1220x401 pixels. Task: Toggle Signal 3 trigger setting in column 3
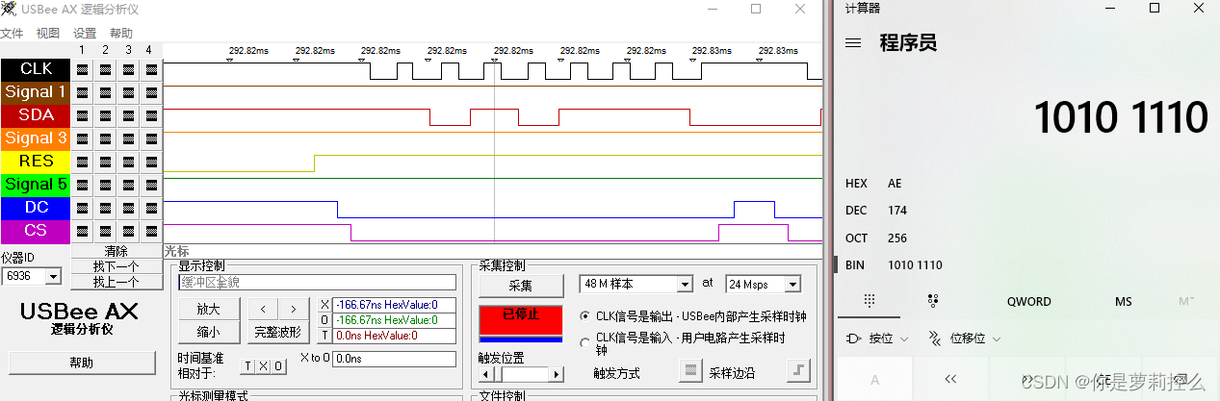click(128, 138)
